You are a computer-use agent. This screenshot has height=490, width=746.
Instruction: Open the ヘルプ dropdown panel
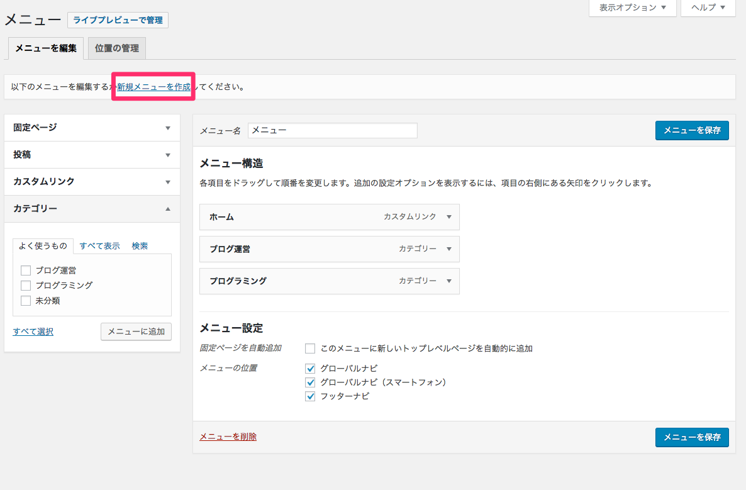[x=708, y=8]
